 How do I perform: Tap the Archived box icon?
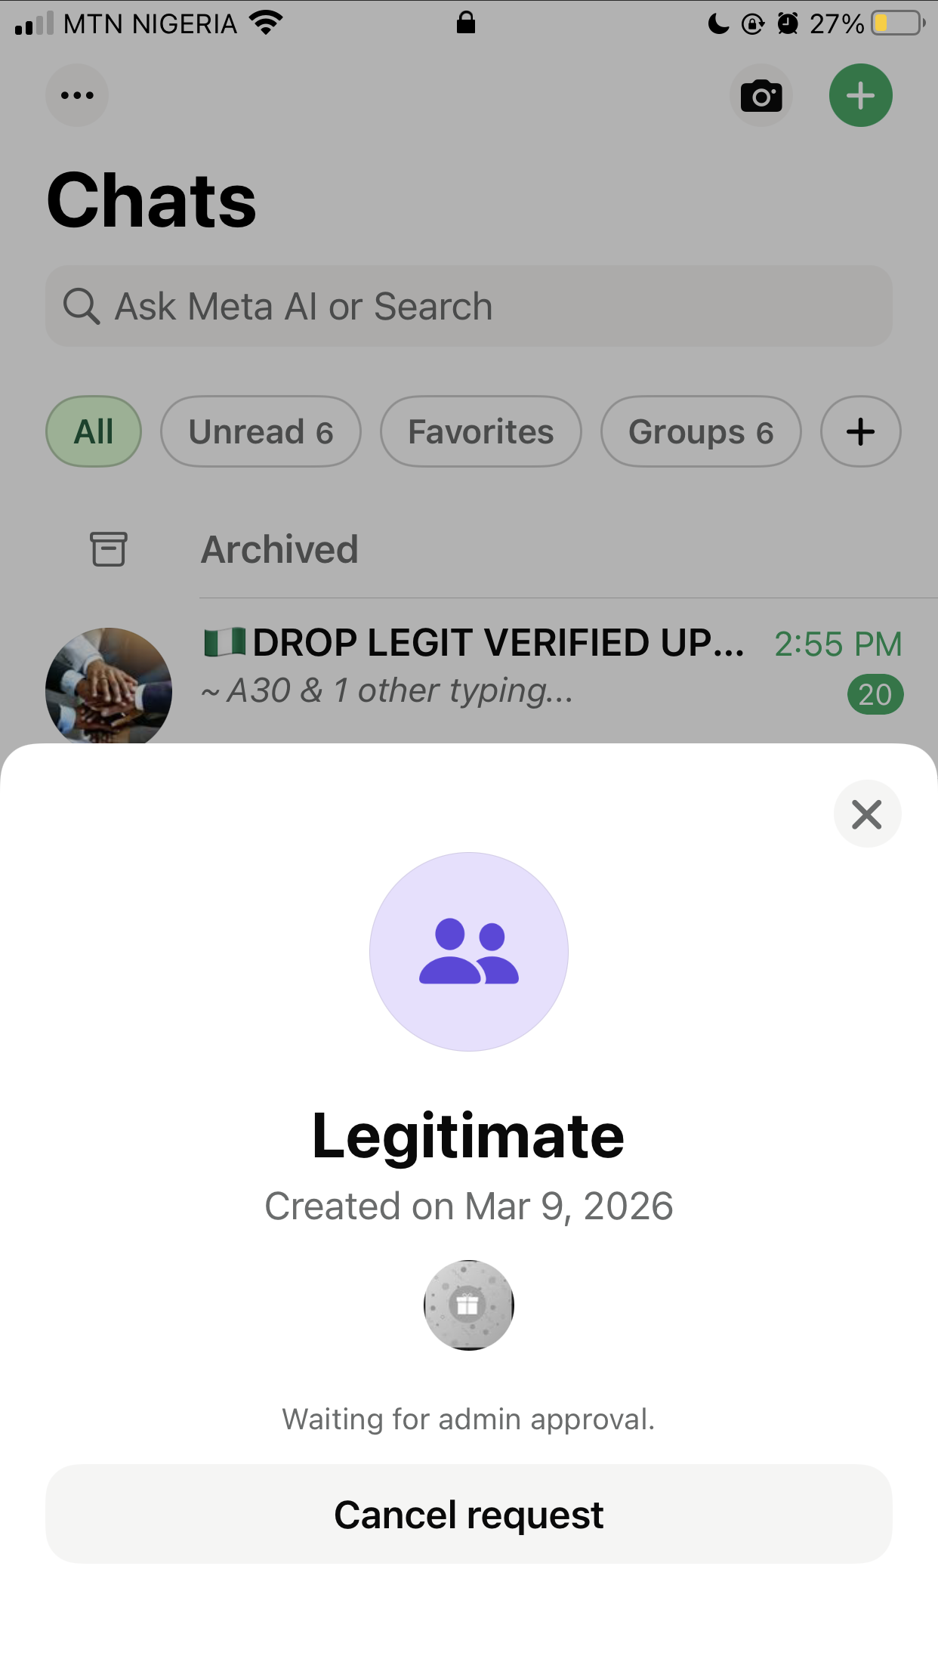(x=109, y=549)
